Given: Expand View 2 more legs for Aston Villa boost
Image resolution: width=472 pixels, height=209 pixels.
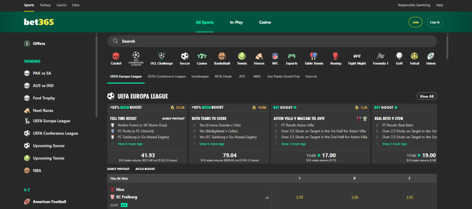Looking at the screenshot, I should (294, 144).
